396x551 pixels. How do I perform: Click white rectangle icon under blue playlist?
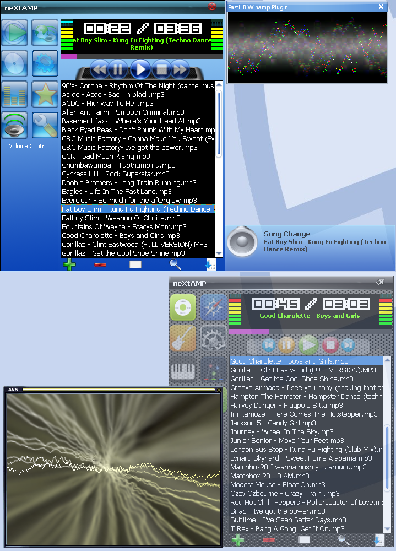tap(135, 264)
